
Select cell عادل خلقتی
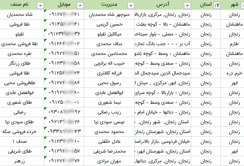pyautogui.click(x=109, y=142)
